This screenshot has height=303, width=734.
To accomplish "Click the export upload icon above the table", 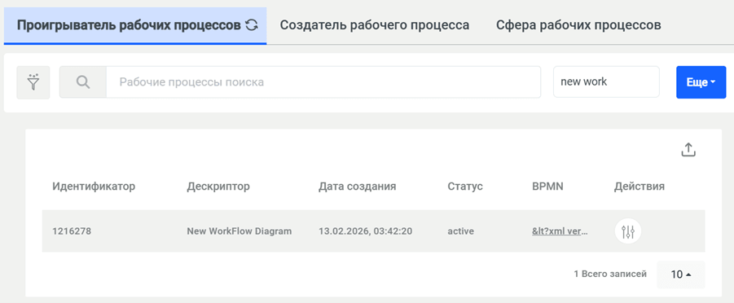I will pos(688,150).
